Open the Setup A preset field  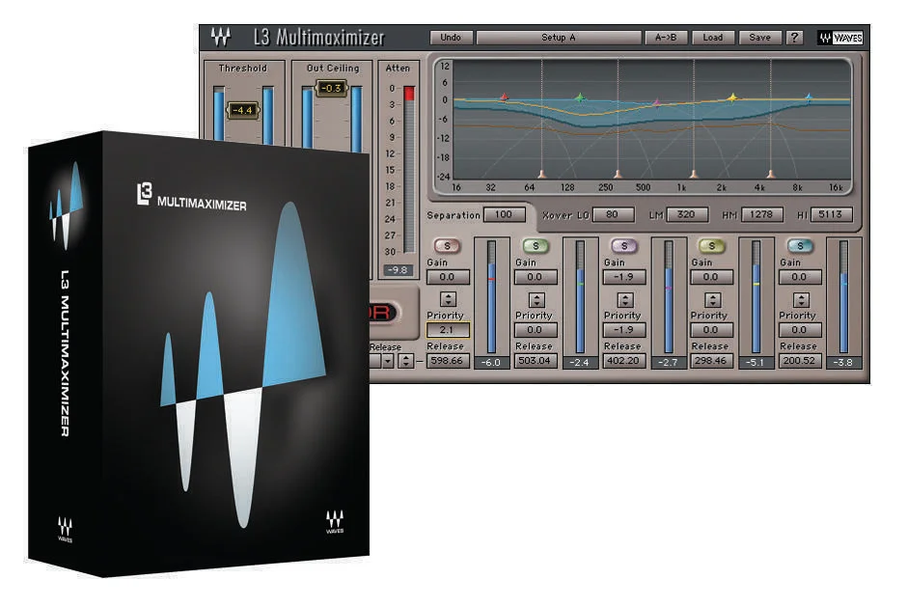tap(559, 38)
